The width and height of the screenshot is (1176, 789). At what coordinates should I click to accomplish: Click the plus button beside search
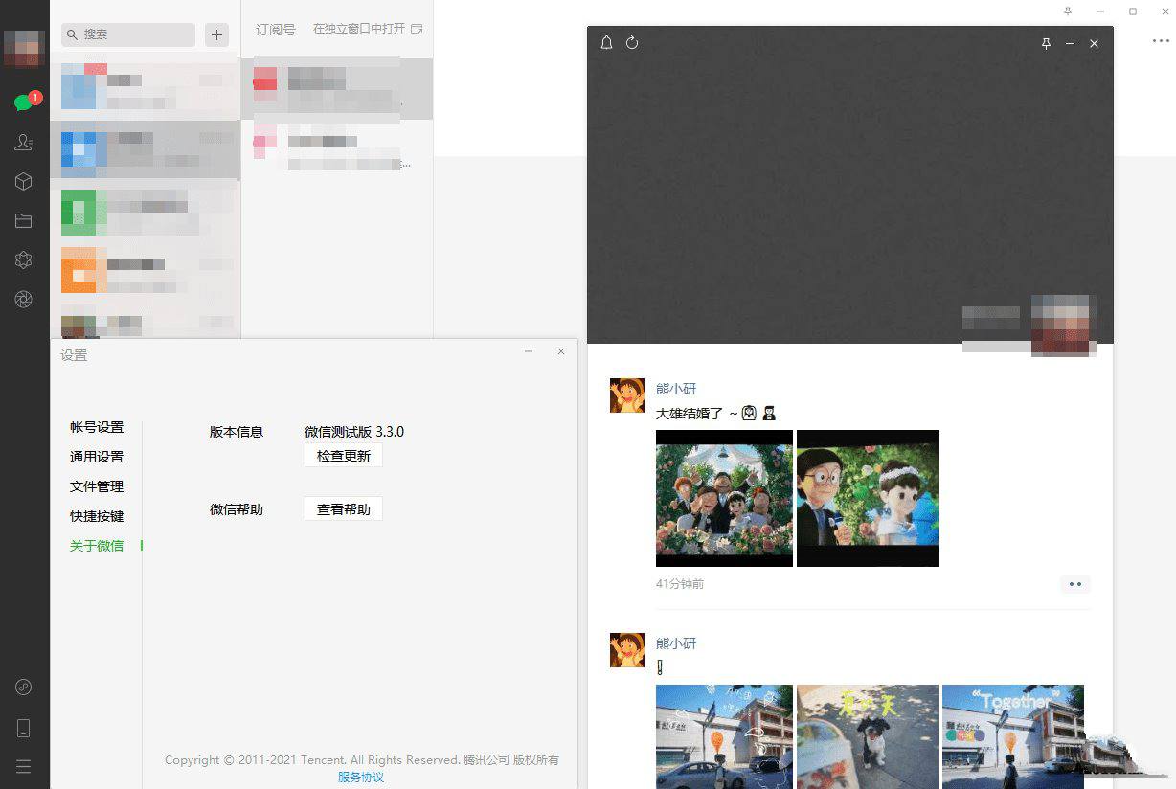tap(217, 34)
